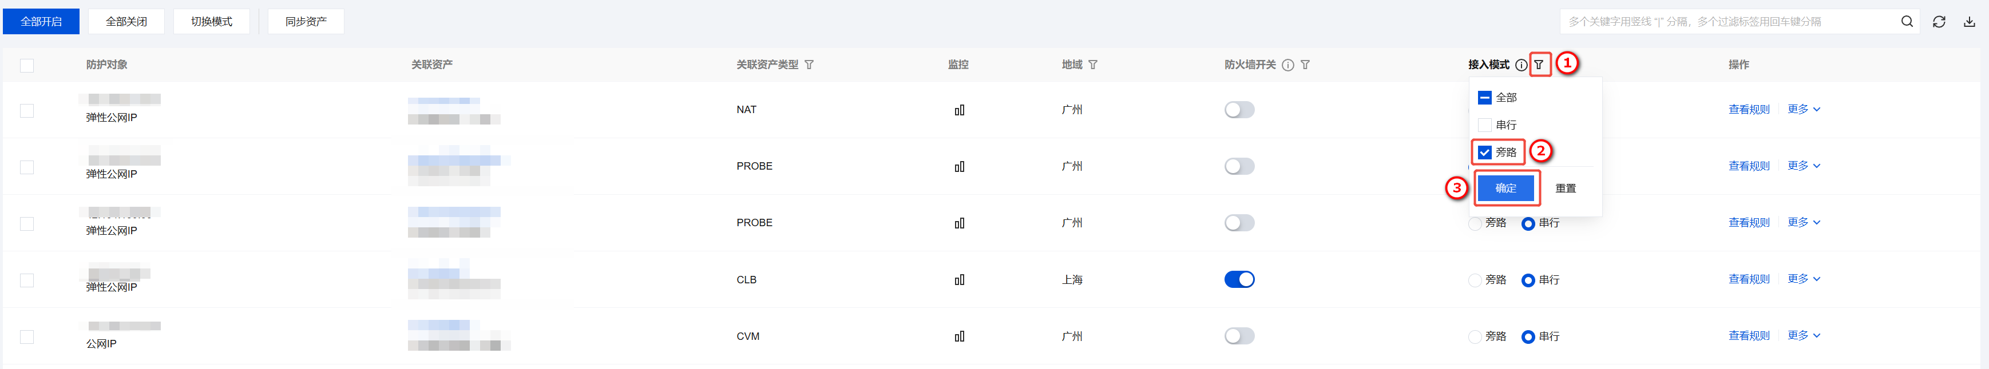Open 查看规则 link in first PROBE row
This screenshot has width=1989, height=369.
coord(1749,166)
